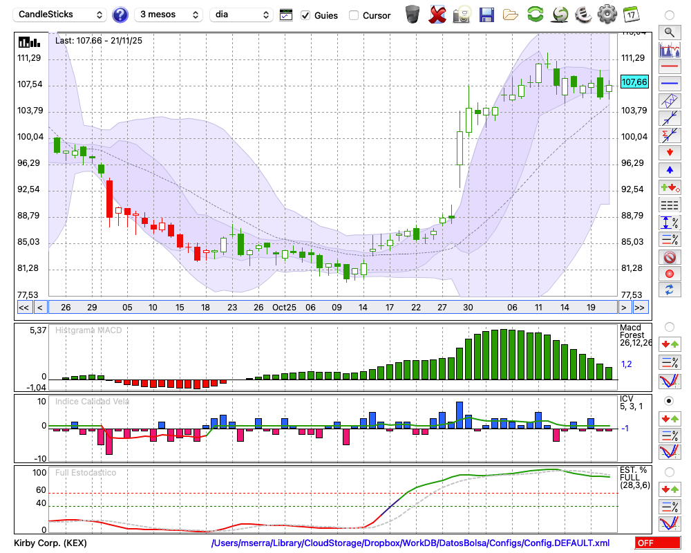
Task: Enable the Cursor checkbox
Action: pos(354,15)
